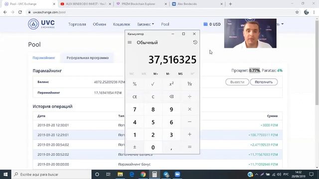Switch to Реферальная программа tab

click(88, 58)
